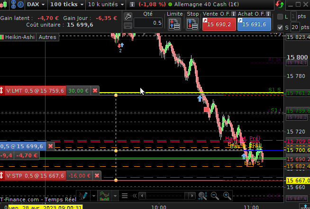Close the 0,5 @ 15 699,6 position
Image resolution: width=310 pixels, height=209 pixels.
pyautogui.click(x=50, y=146)
